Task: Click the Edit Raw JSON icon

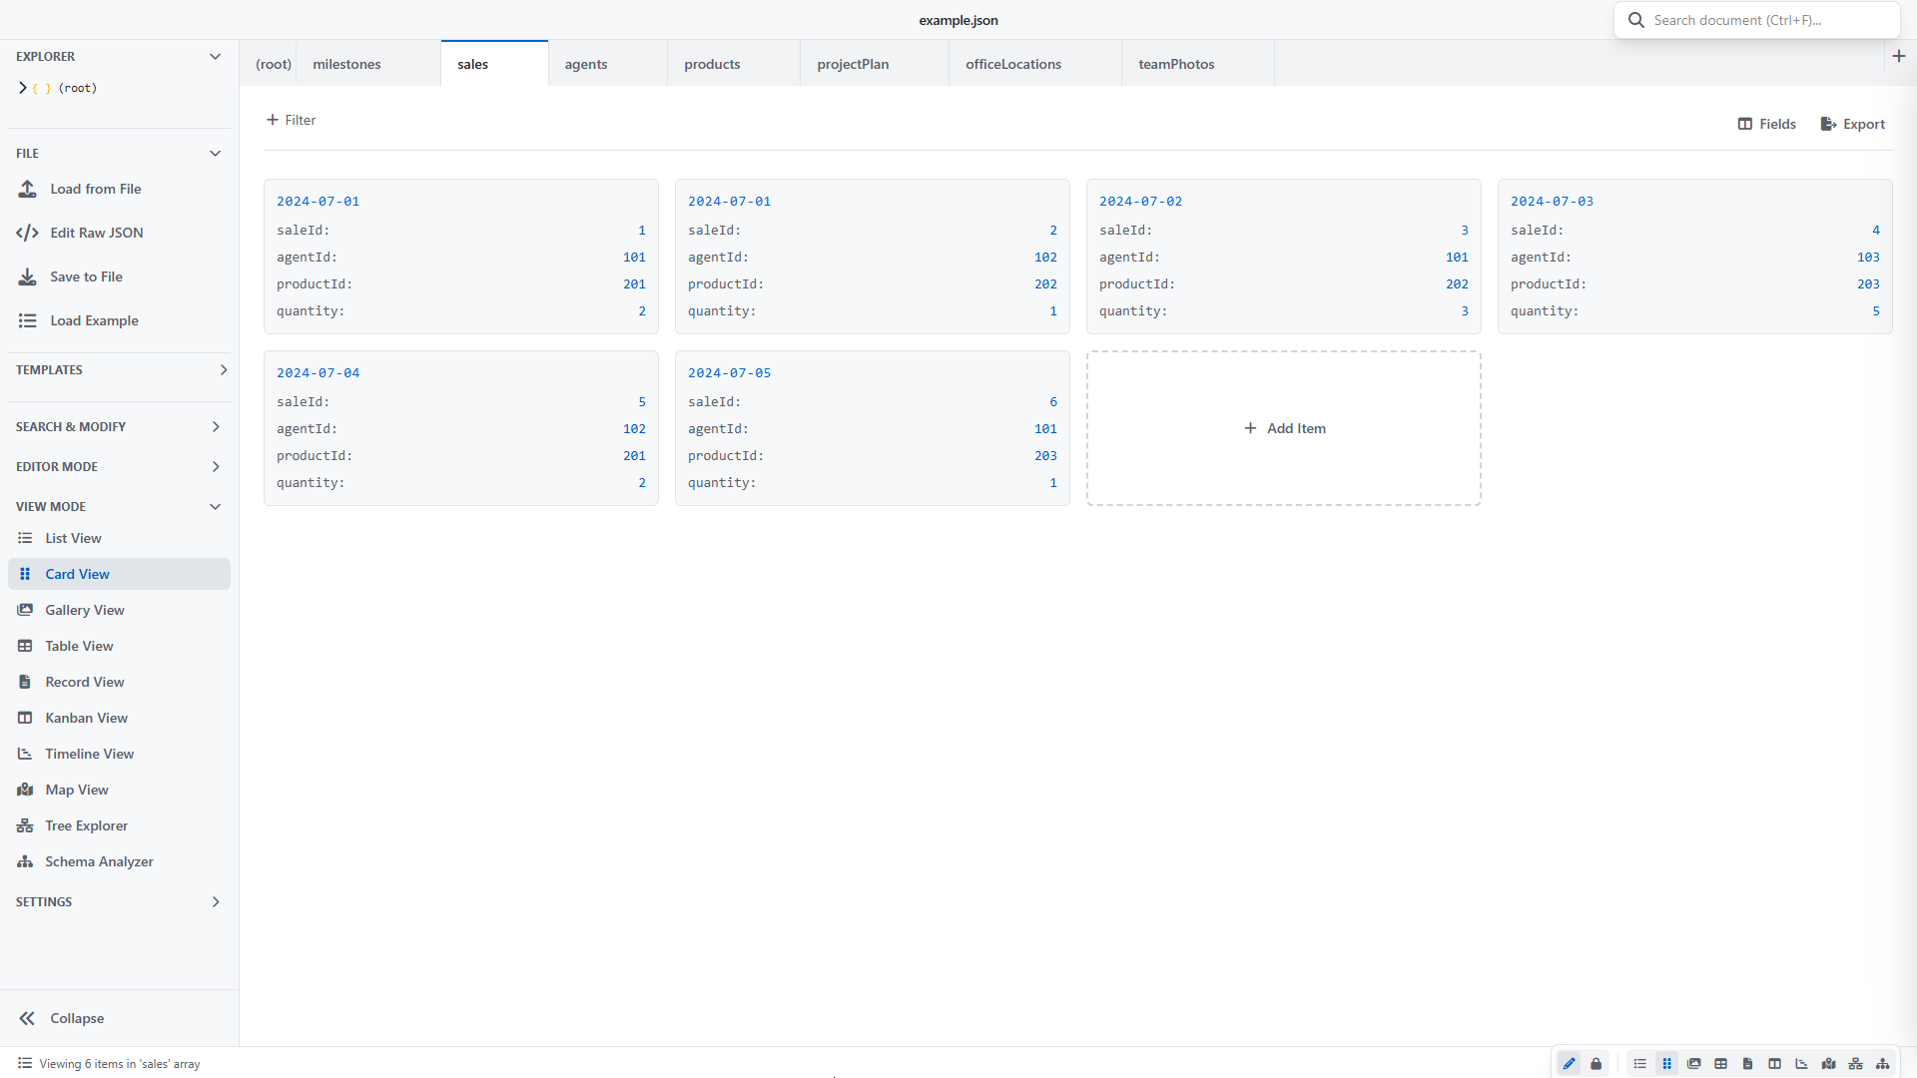Action: pos(27,233)
